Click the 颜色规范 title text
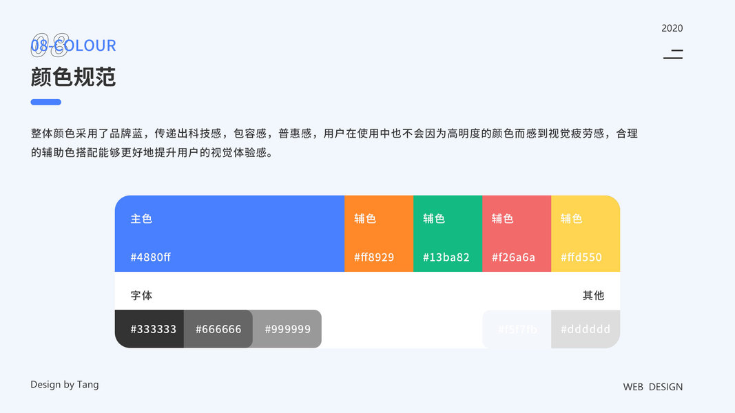735x413 pixels. 73,76
